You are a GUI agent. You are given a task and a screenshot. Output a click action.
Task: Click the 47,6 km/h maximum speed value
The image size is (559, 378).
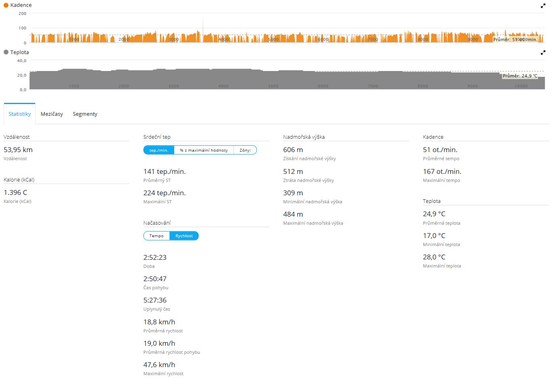click(x=159, y=365)
